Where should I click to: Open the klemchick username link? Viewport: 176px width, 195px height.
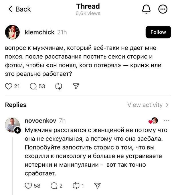39,32
